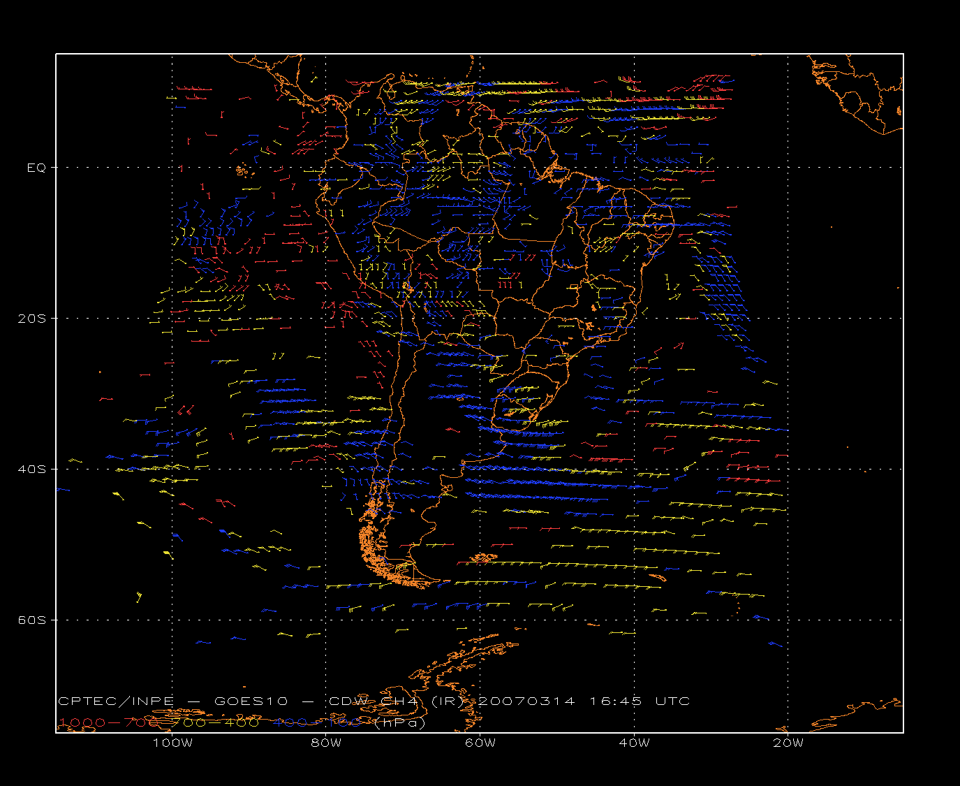Click the (hPa) unit label
The height and width of the screenshot is (786, 960).
[x=400, y=723]
